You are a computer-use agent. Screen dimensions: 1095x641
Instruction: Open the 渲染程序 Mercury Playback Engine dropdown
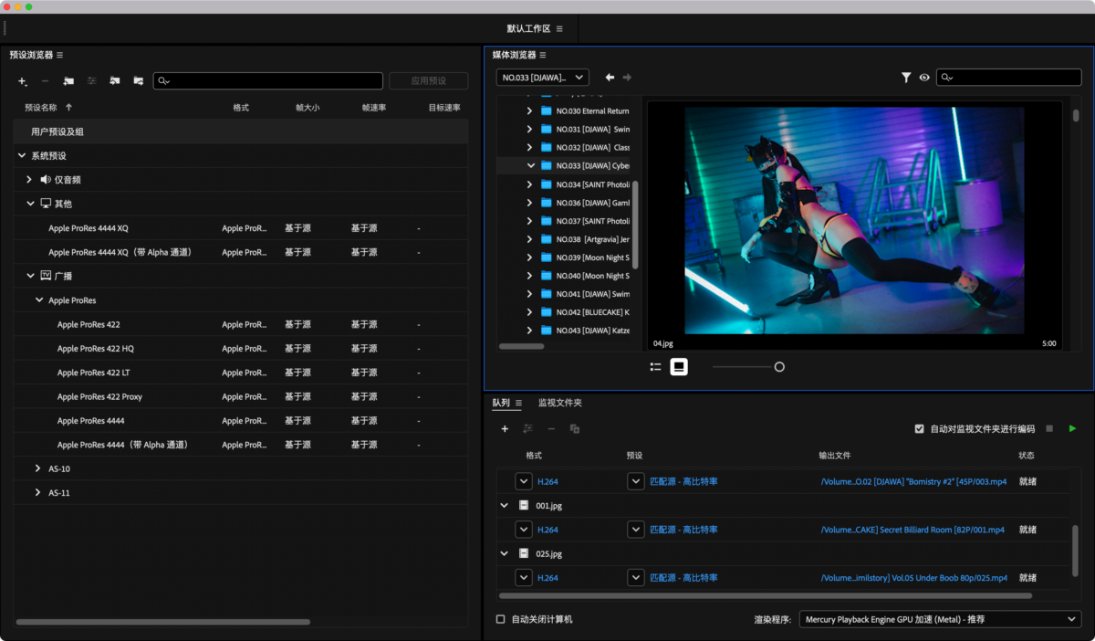tap(939, 619)
